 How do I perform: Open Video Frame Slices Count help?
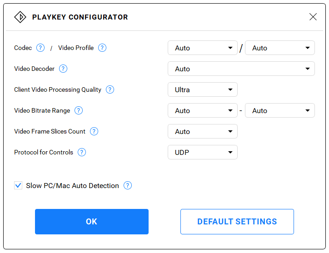tap(94, 131)
